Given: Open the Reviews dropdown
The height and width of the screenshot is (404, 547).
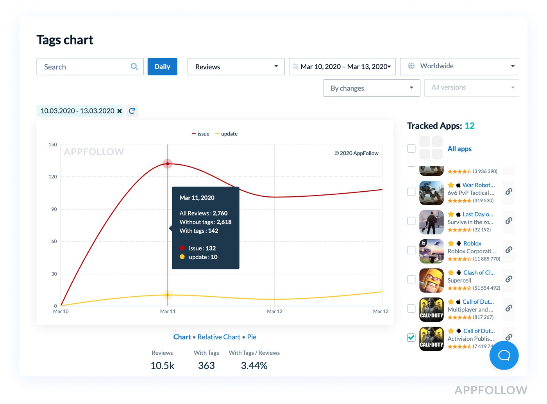Looking at the screenshot, I should pyautogui.click(x=236, y=67).
